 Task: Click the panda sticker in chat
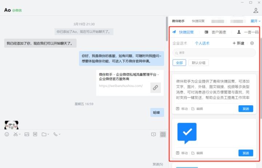tap(11, 125)
